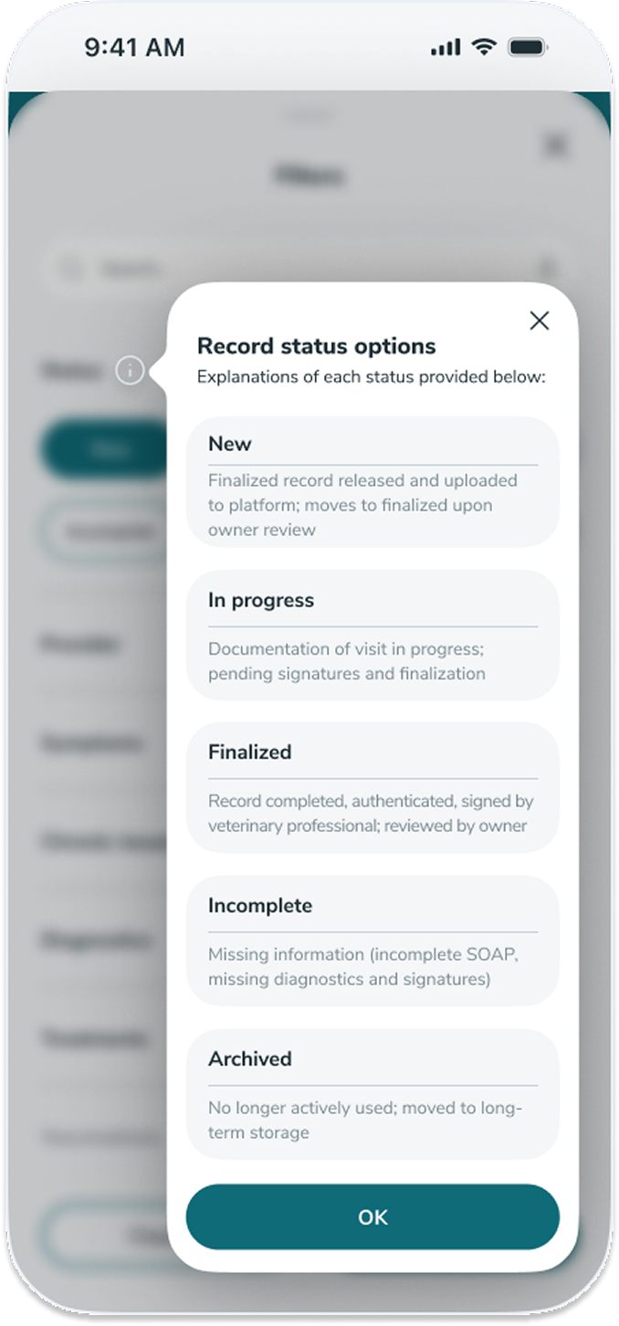Select the New status card
Screen dimensions: 619x1326
372,481
